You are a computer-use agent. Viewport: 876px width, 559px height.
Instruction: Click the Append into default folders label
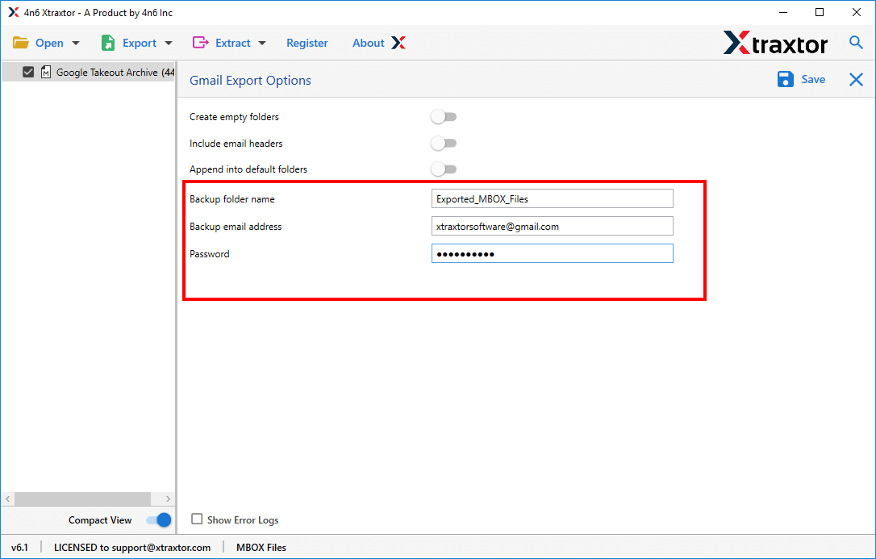click(248, 169)
